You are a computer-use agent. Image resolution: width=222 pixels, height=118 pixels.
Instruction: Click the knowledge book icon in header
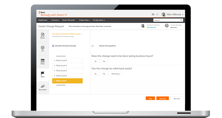(153, 14)
